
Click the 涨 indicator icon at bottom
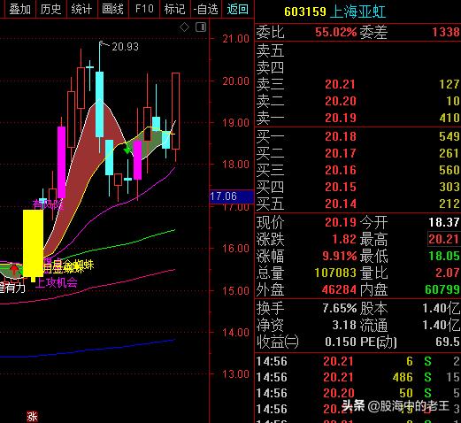pos(32,417)
